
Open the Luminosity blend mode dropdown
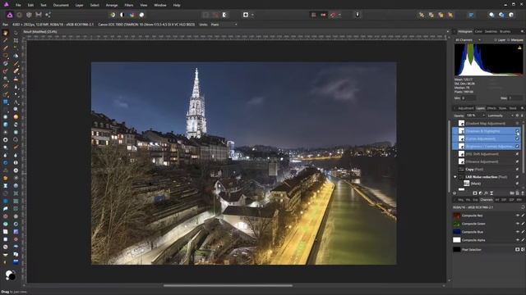[x=501, y=116]
